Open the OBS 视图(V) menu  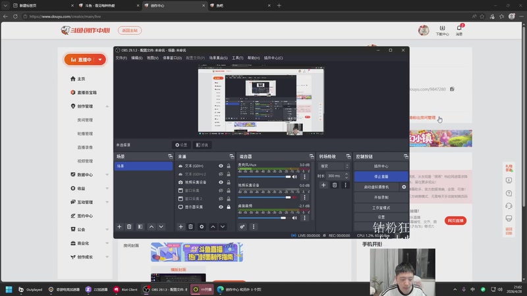(x=153, y=58)
